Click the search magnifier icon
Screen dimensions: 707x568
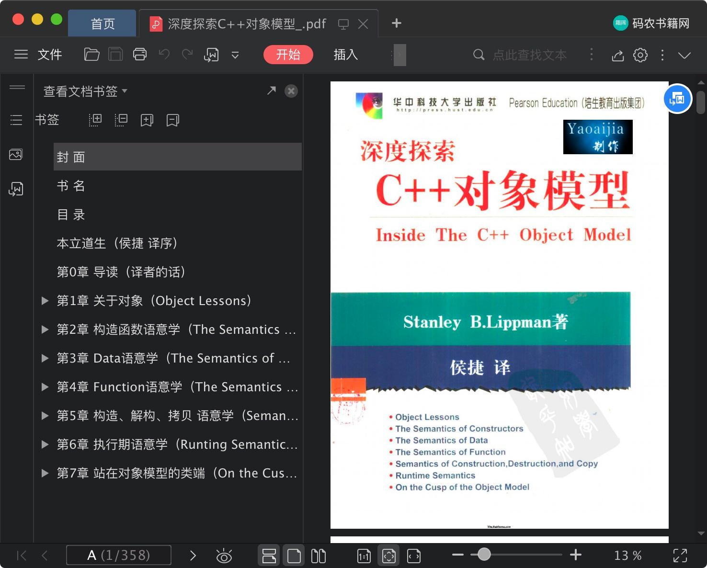click(x=479, y=55)
